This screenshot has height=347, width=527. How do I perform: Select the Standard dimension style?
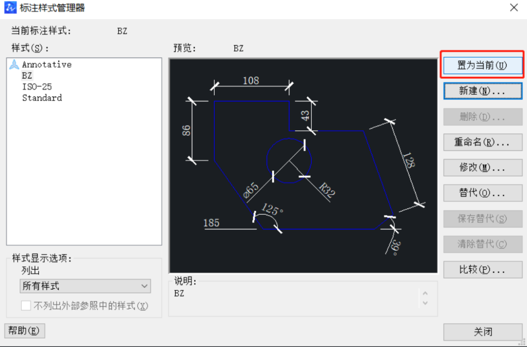click(42, 98)
